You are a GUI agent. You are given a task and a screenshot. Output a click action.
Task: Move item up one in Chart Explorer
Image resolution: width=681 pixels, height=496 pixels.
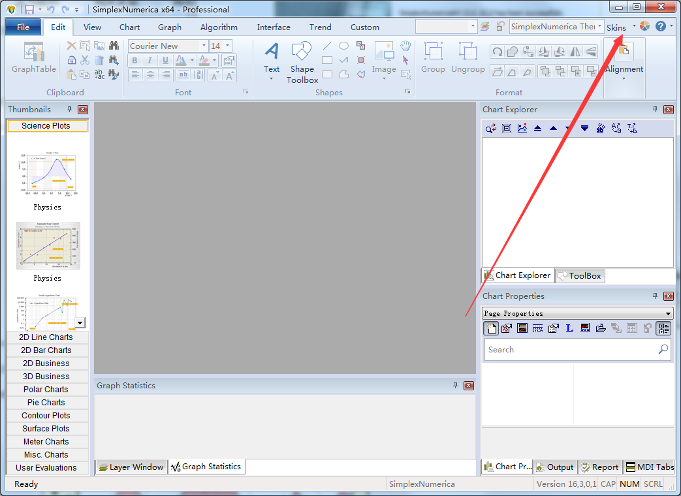pos(553,129)
